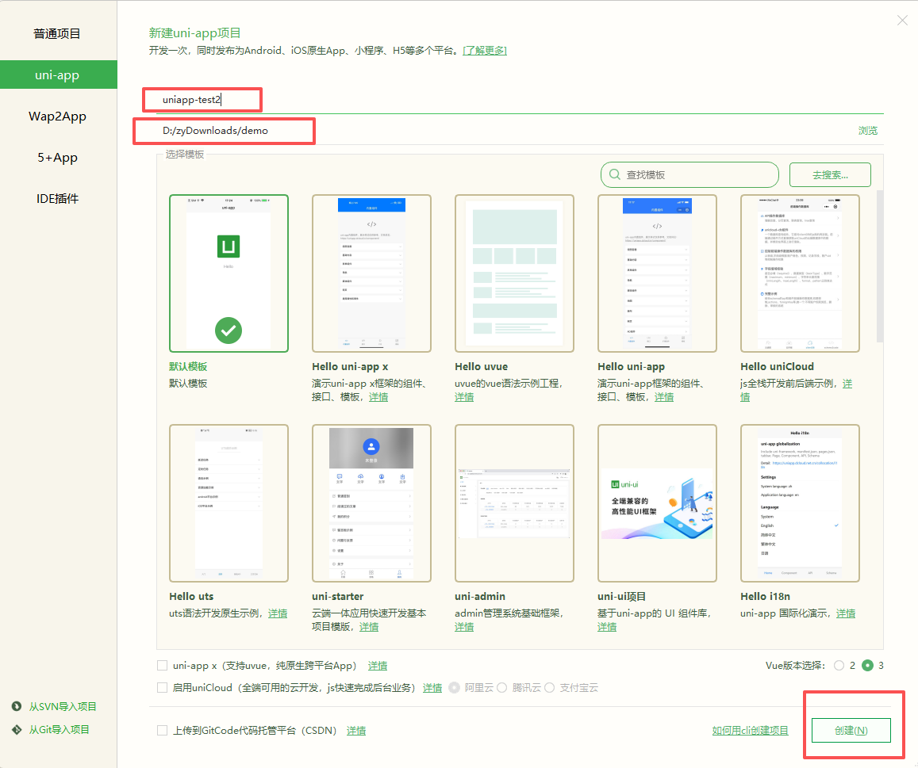
Task: Open 详情 link under Hello uni-app template
Action: click(664, 397)
